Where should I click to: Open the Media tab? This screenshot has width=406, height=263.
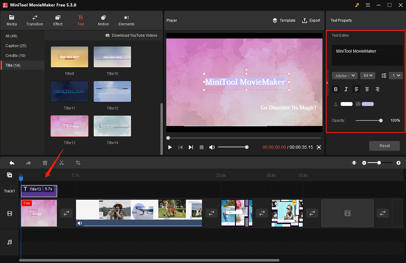click(11, 21)
